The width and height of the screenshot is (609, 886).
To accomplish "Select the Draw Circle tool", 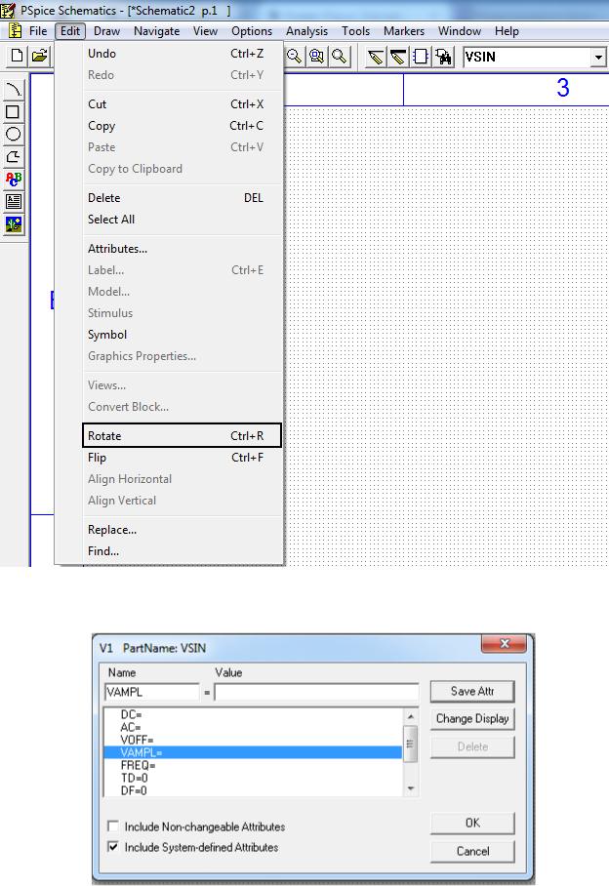I will pos(13,134).
